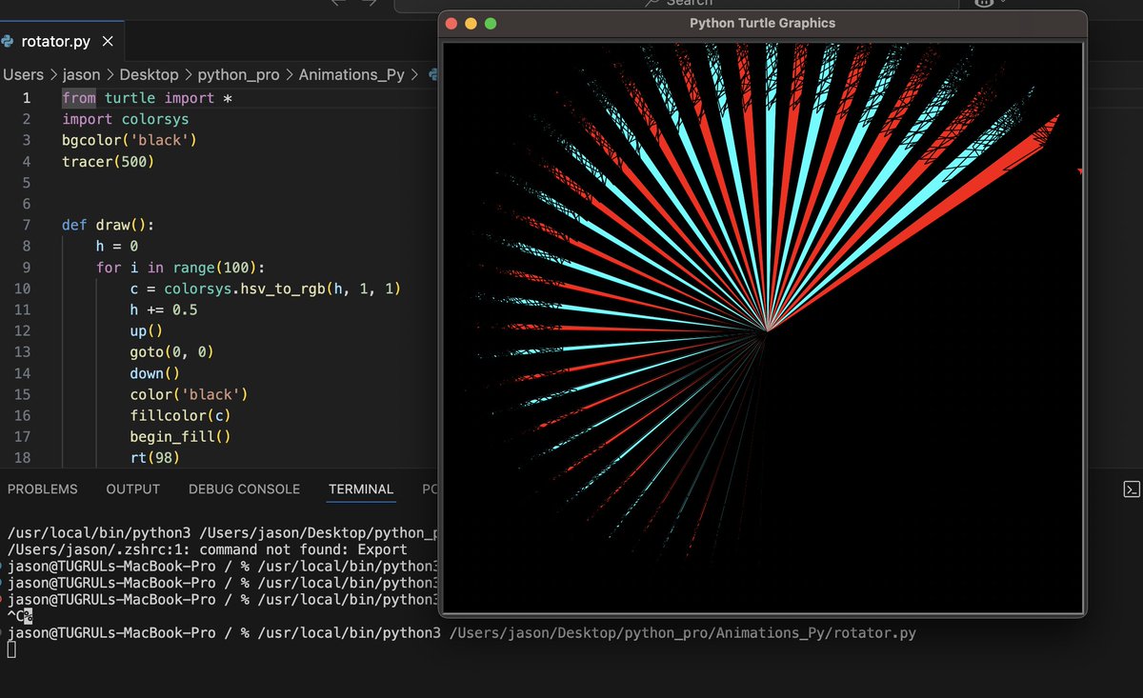Screen dimensions: 1143x698
Task: Click the code line "color('black')"
Action: click(189, 394)
